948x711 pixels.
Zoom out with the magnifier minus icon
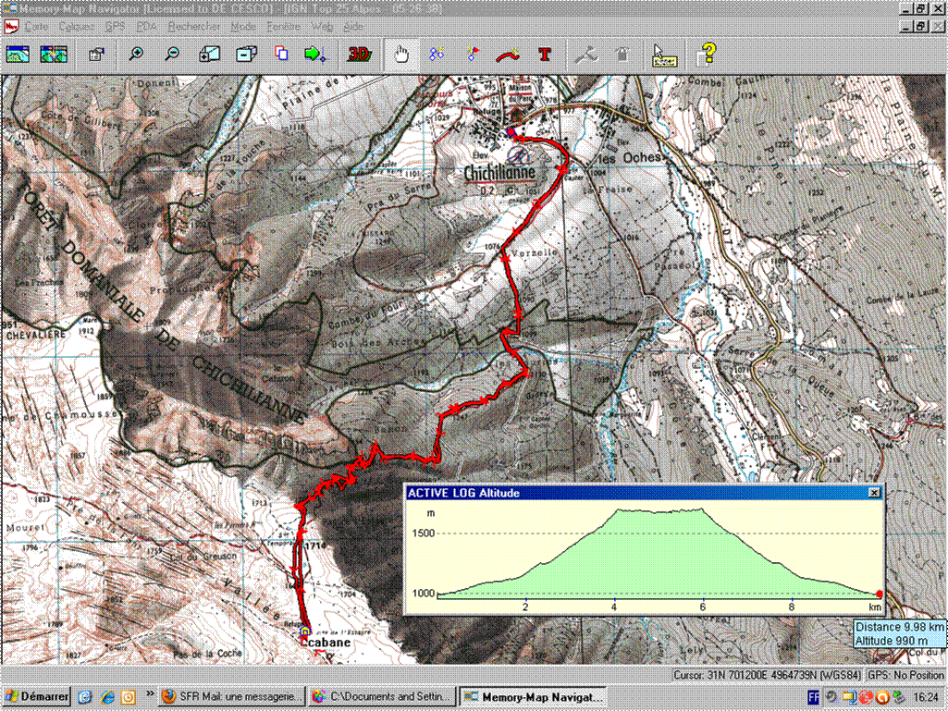pyautogui.click(x=172, y=55)
